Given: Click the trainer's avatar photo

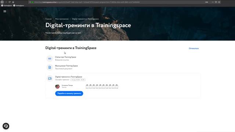Looking at the screenshot, I should click(57, 87).
